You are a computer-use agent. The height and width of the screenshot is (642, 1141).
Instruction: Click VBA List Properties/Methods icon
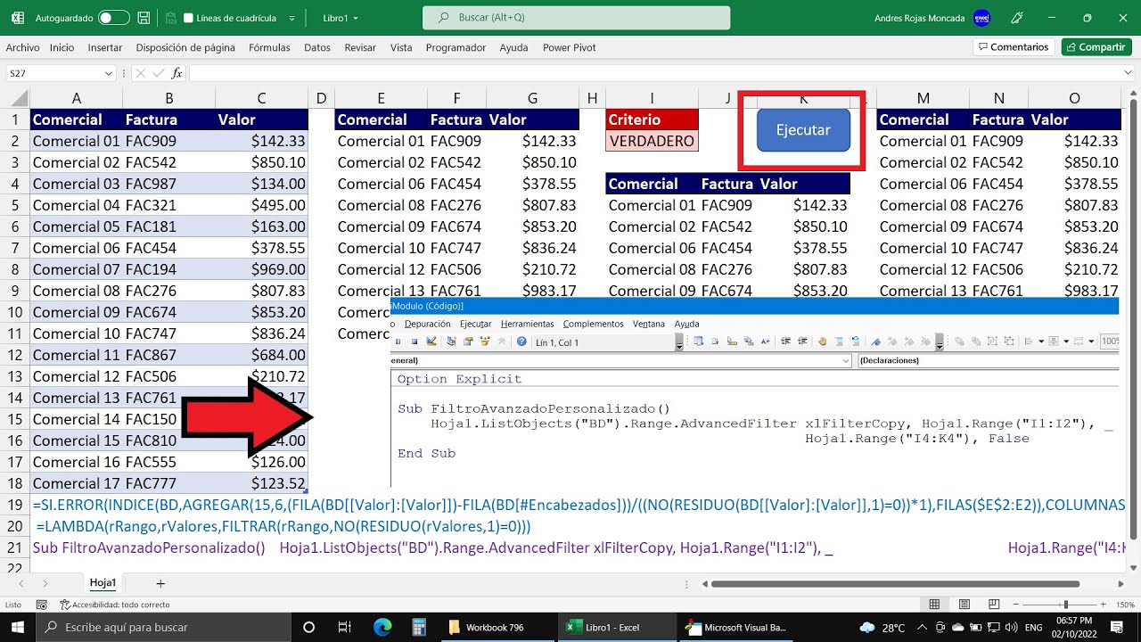point(698,342)
